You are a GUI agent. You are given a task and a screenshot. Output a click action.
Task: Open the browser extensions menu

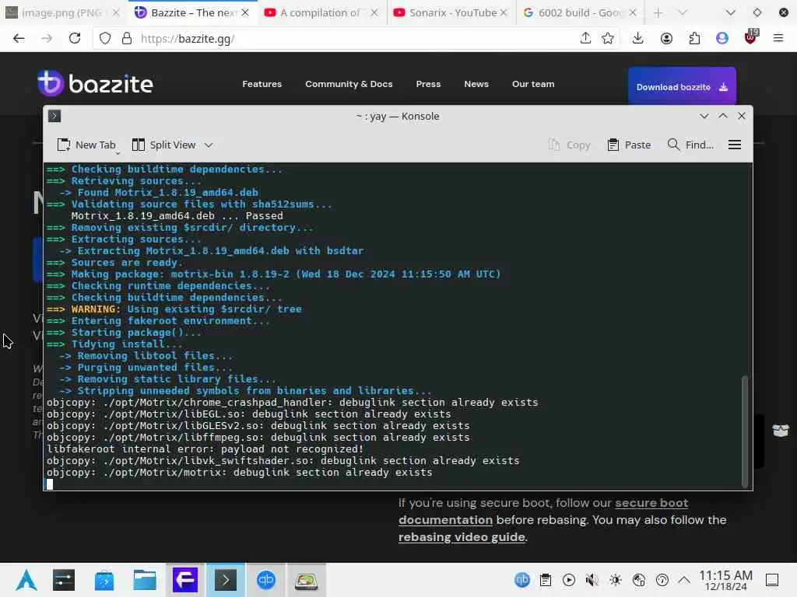[x=694, y=39]
